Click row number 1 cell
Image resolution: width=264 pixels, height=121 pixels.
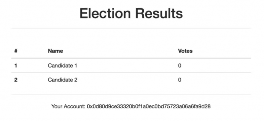pos(16,66)
